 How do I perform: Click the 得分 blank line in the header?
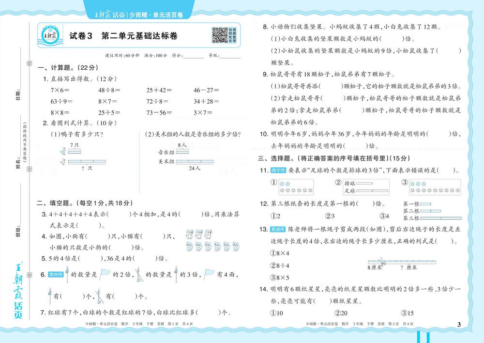[194, 56]
